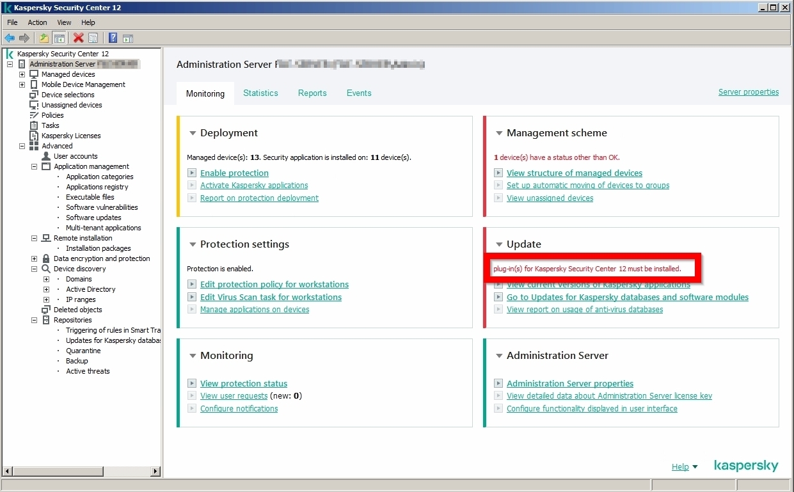Collapse the Advanced tree node
Viewport: 794px width, 492px height.
(x=22, y=146)
